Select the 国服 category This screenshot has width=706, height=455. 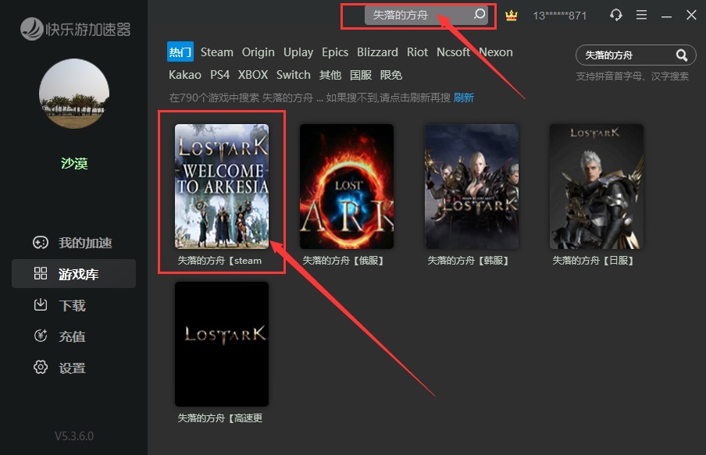(361, 75)
